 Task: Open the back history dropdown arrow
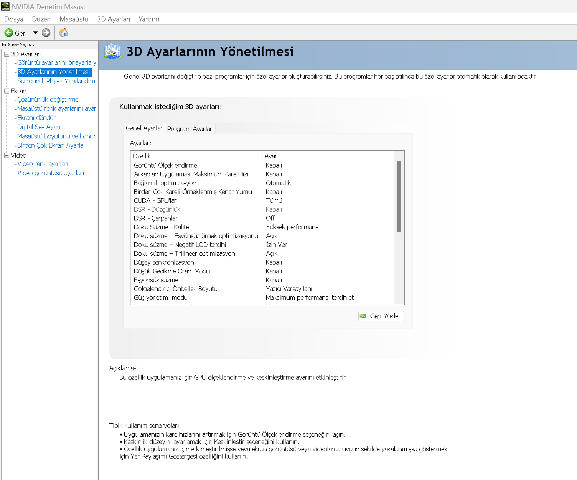(36, 33)
